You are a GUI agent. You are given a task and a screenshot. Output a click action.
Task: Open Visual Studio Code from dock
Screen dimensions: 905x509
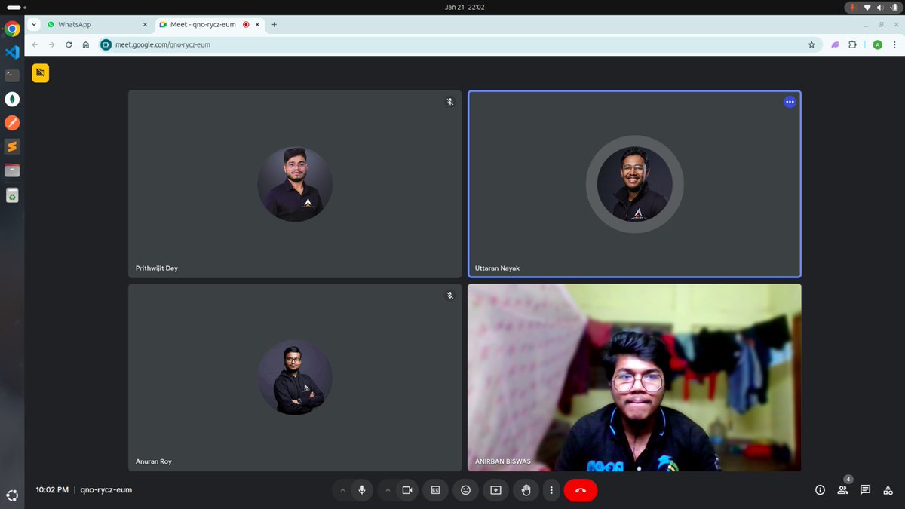coord(12,52)
